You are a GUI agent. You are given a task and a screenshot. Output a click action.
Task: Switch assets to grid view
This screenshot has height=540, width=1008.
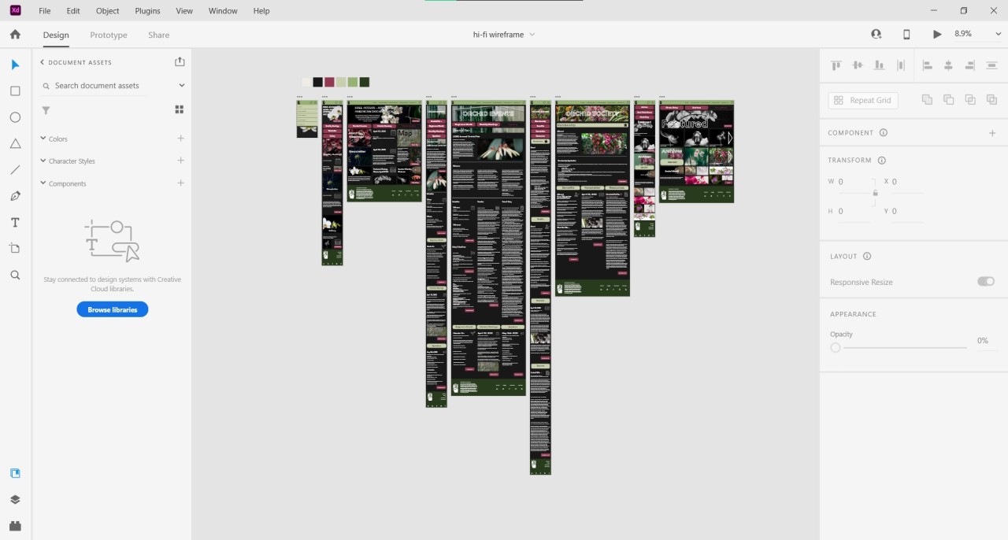179,110
